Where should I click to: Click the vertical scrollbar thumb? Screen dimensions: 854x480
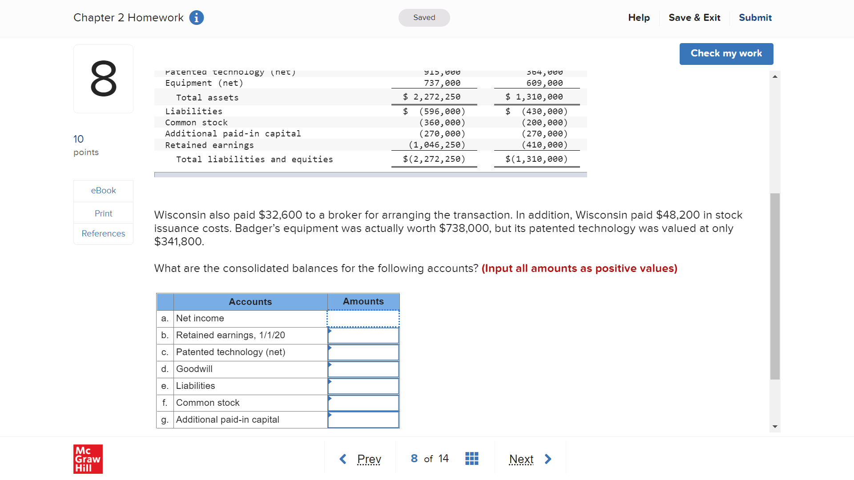(x=775, y=289)
